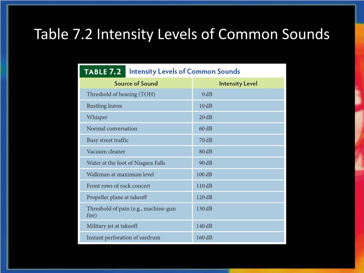Screen dimensions: 364x273
Task: Select the 'Source of Sound' column header
Action: (x=136, y=83)
